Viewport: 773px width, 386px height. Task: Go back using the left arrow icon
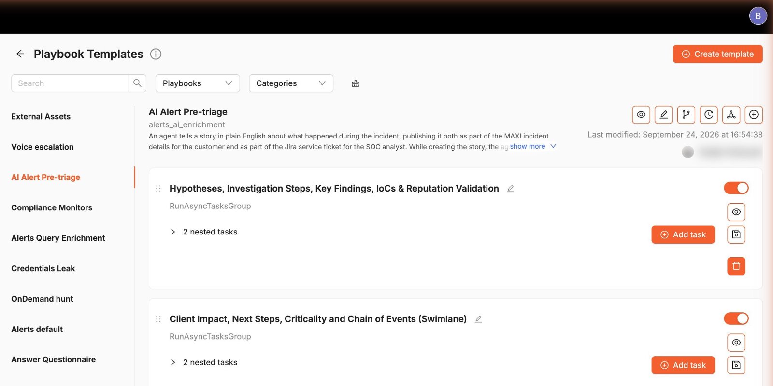(20, 54)
